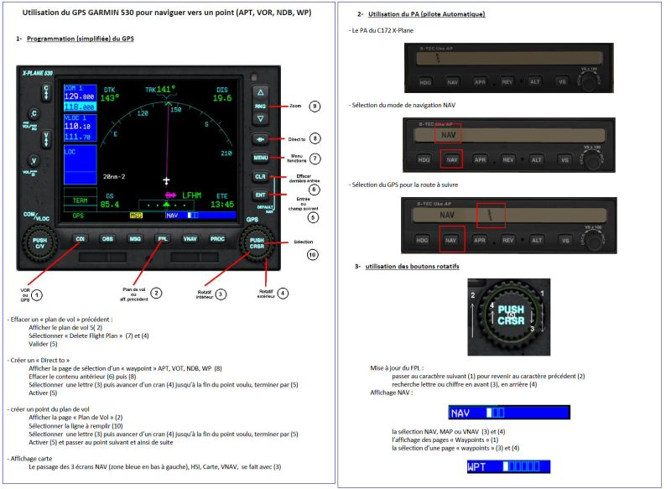The height and width of the screenshot is (489, 671).
Task: Click standby COM frequency 118.000
Action: click(80, 107)
